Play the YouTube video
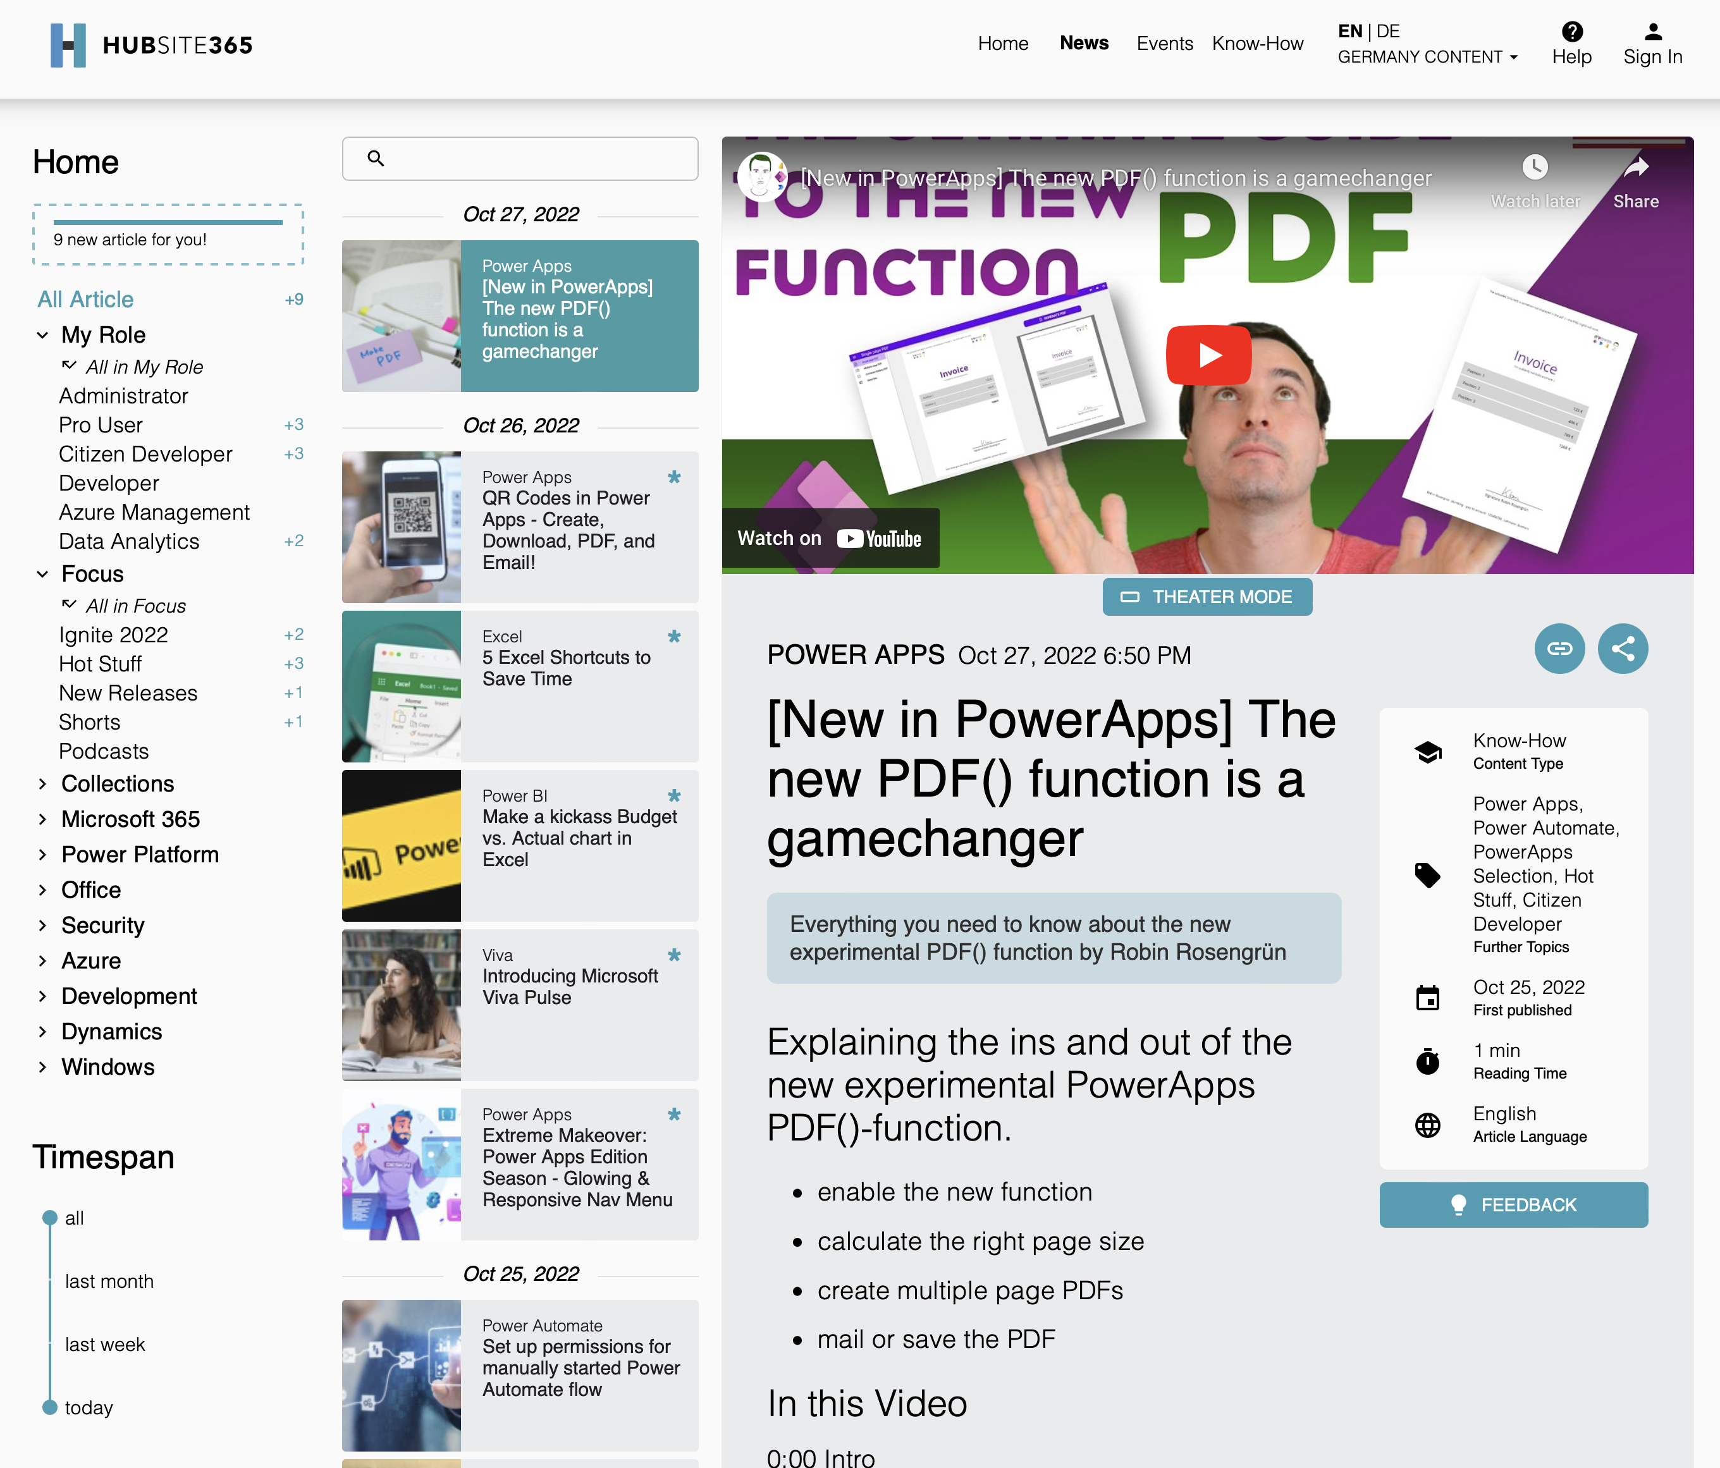This screenshot has width=1720, height=1468. tap(1208, 355)
